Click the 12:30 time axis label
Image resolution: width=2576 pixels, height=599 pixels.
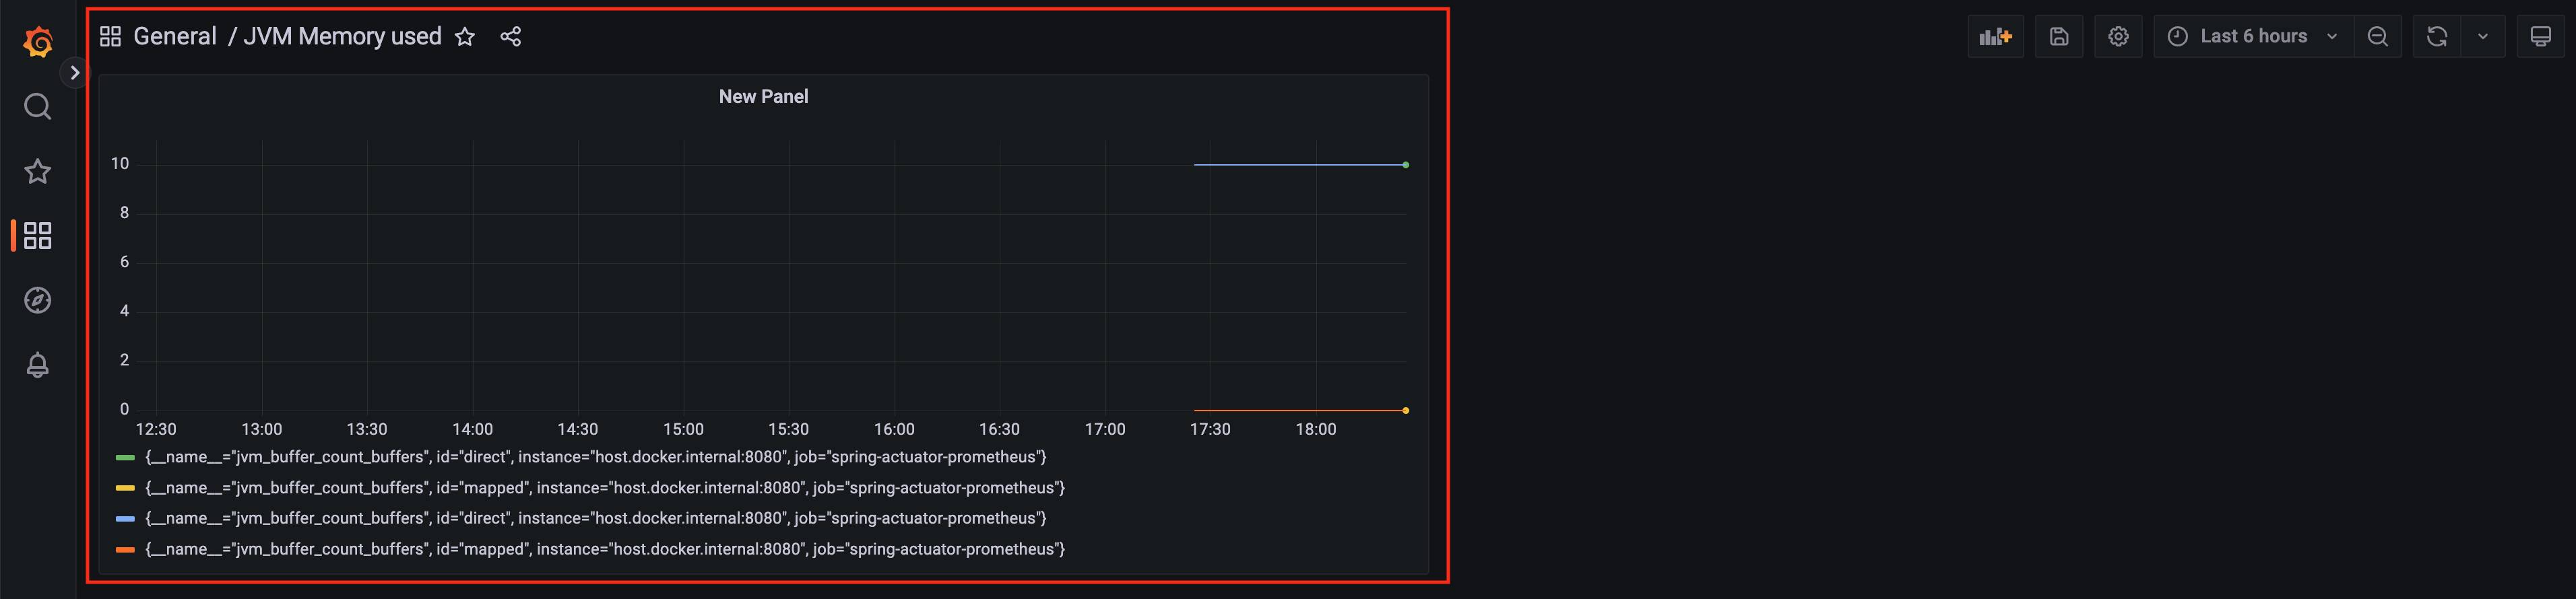coord(156,429)
